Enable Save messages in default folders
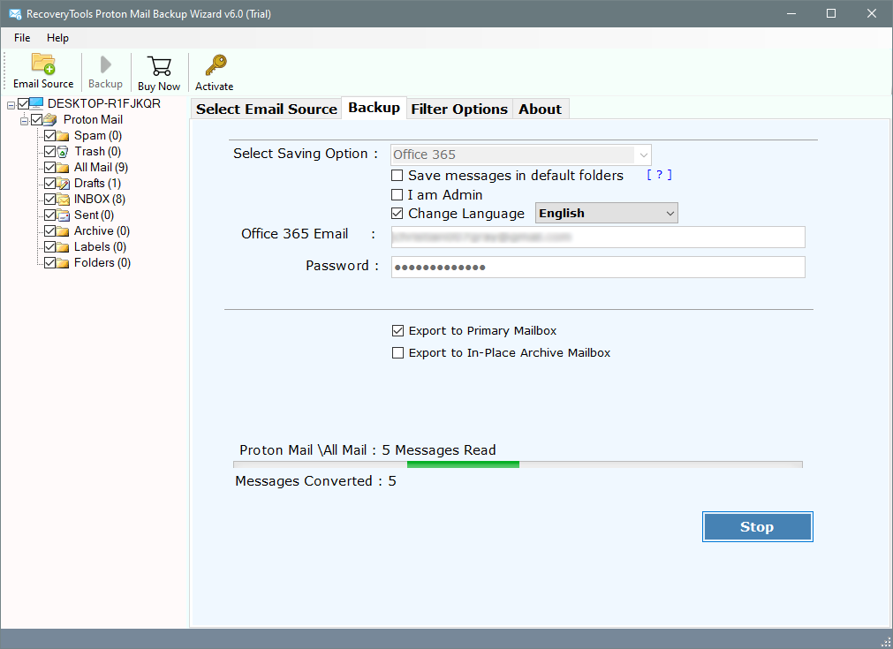 tap(397, 176)
